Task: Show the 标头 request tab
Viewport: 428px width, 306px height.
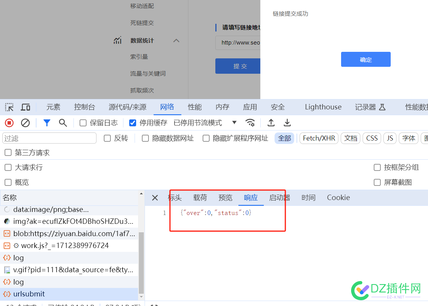Action: (175, 198)
